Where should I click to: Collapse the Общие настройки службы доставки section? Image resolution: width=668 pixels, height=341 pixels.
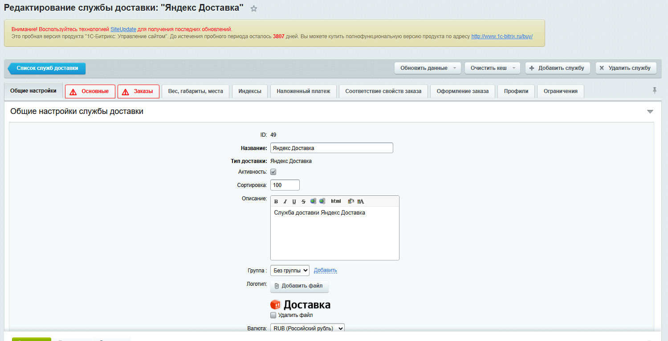650,112
